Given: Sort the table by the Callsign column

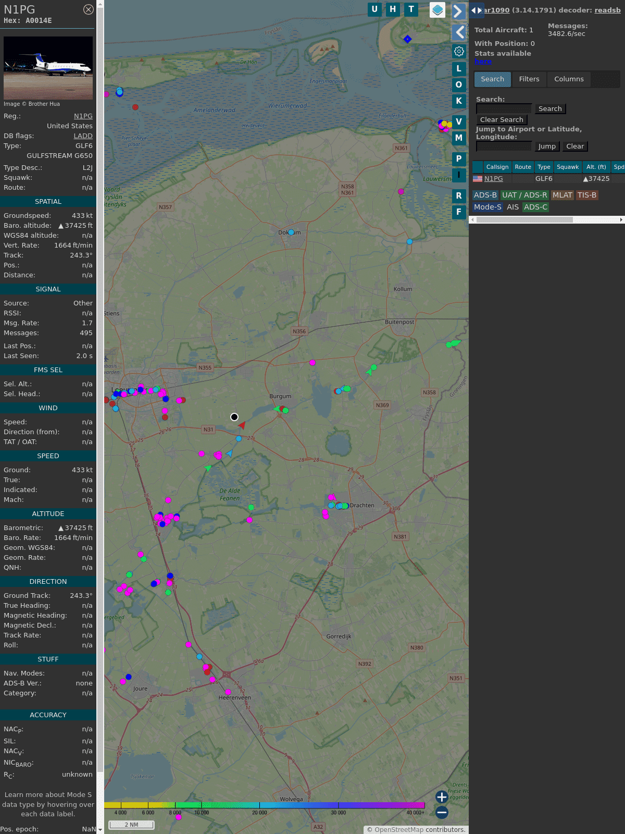Looking at the screenshot, I should [x=497, y=167].
